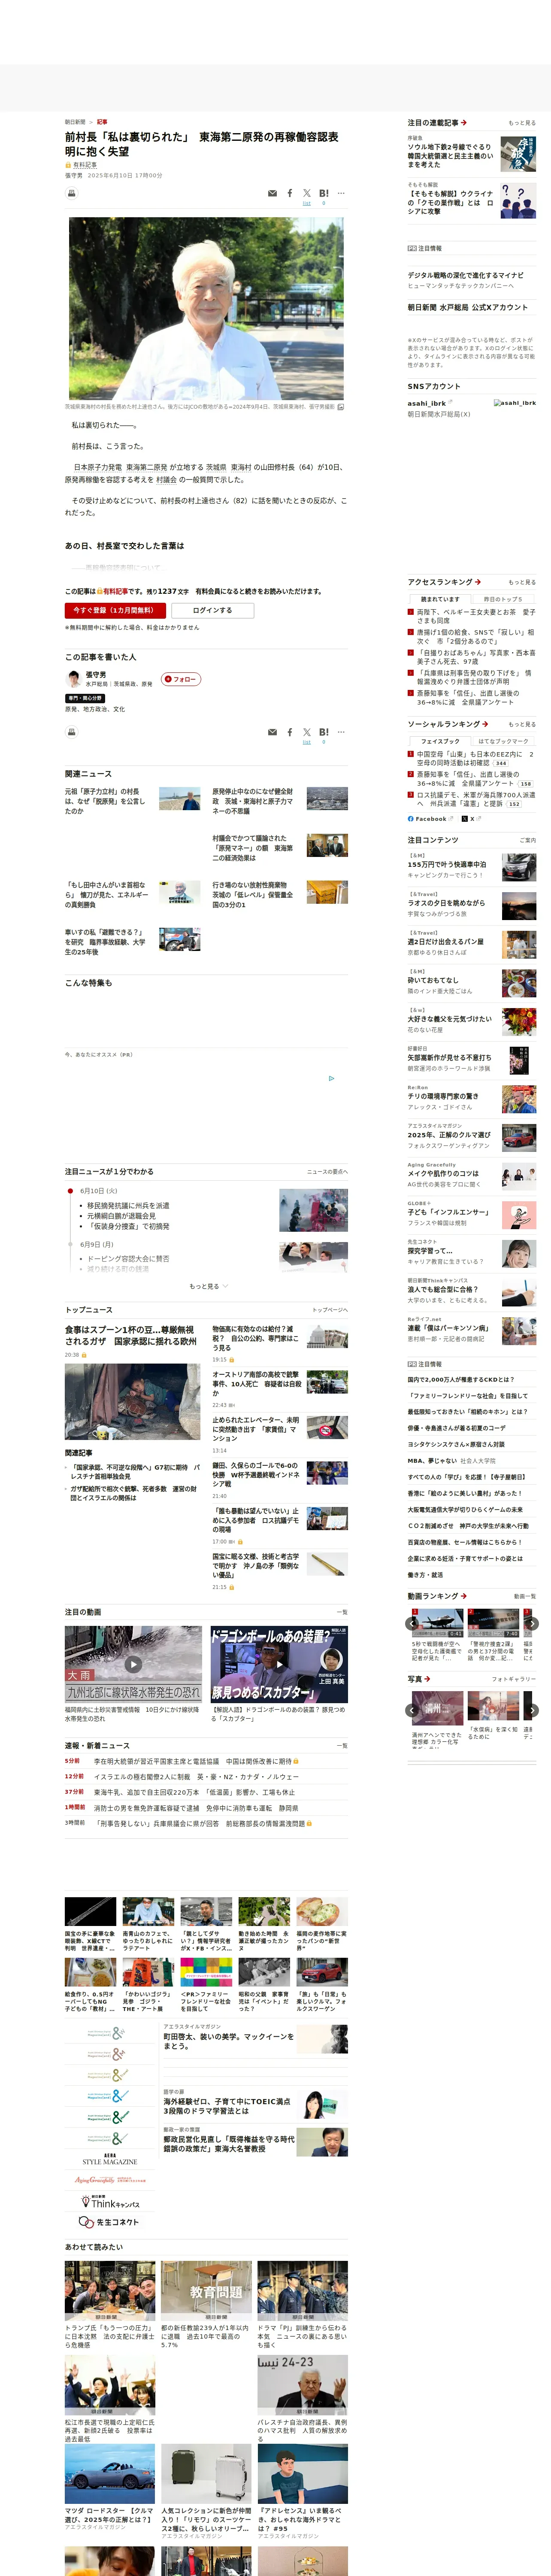Click next arrow in 写真 carousel

click(532, 1711)
